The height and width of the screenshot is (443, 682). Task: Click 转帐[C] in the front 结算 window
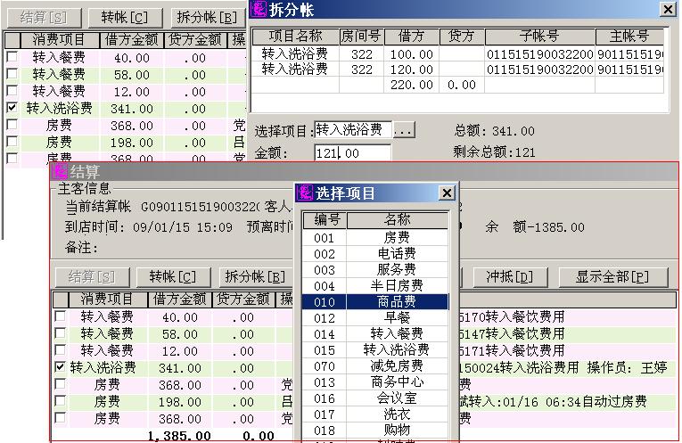point(174,276)
